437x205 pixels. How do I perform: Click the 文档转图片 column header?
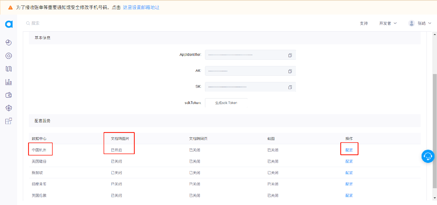pos(120,139)
